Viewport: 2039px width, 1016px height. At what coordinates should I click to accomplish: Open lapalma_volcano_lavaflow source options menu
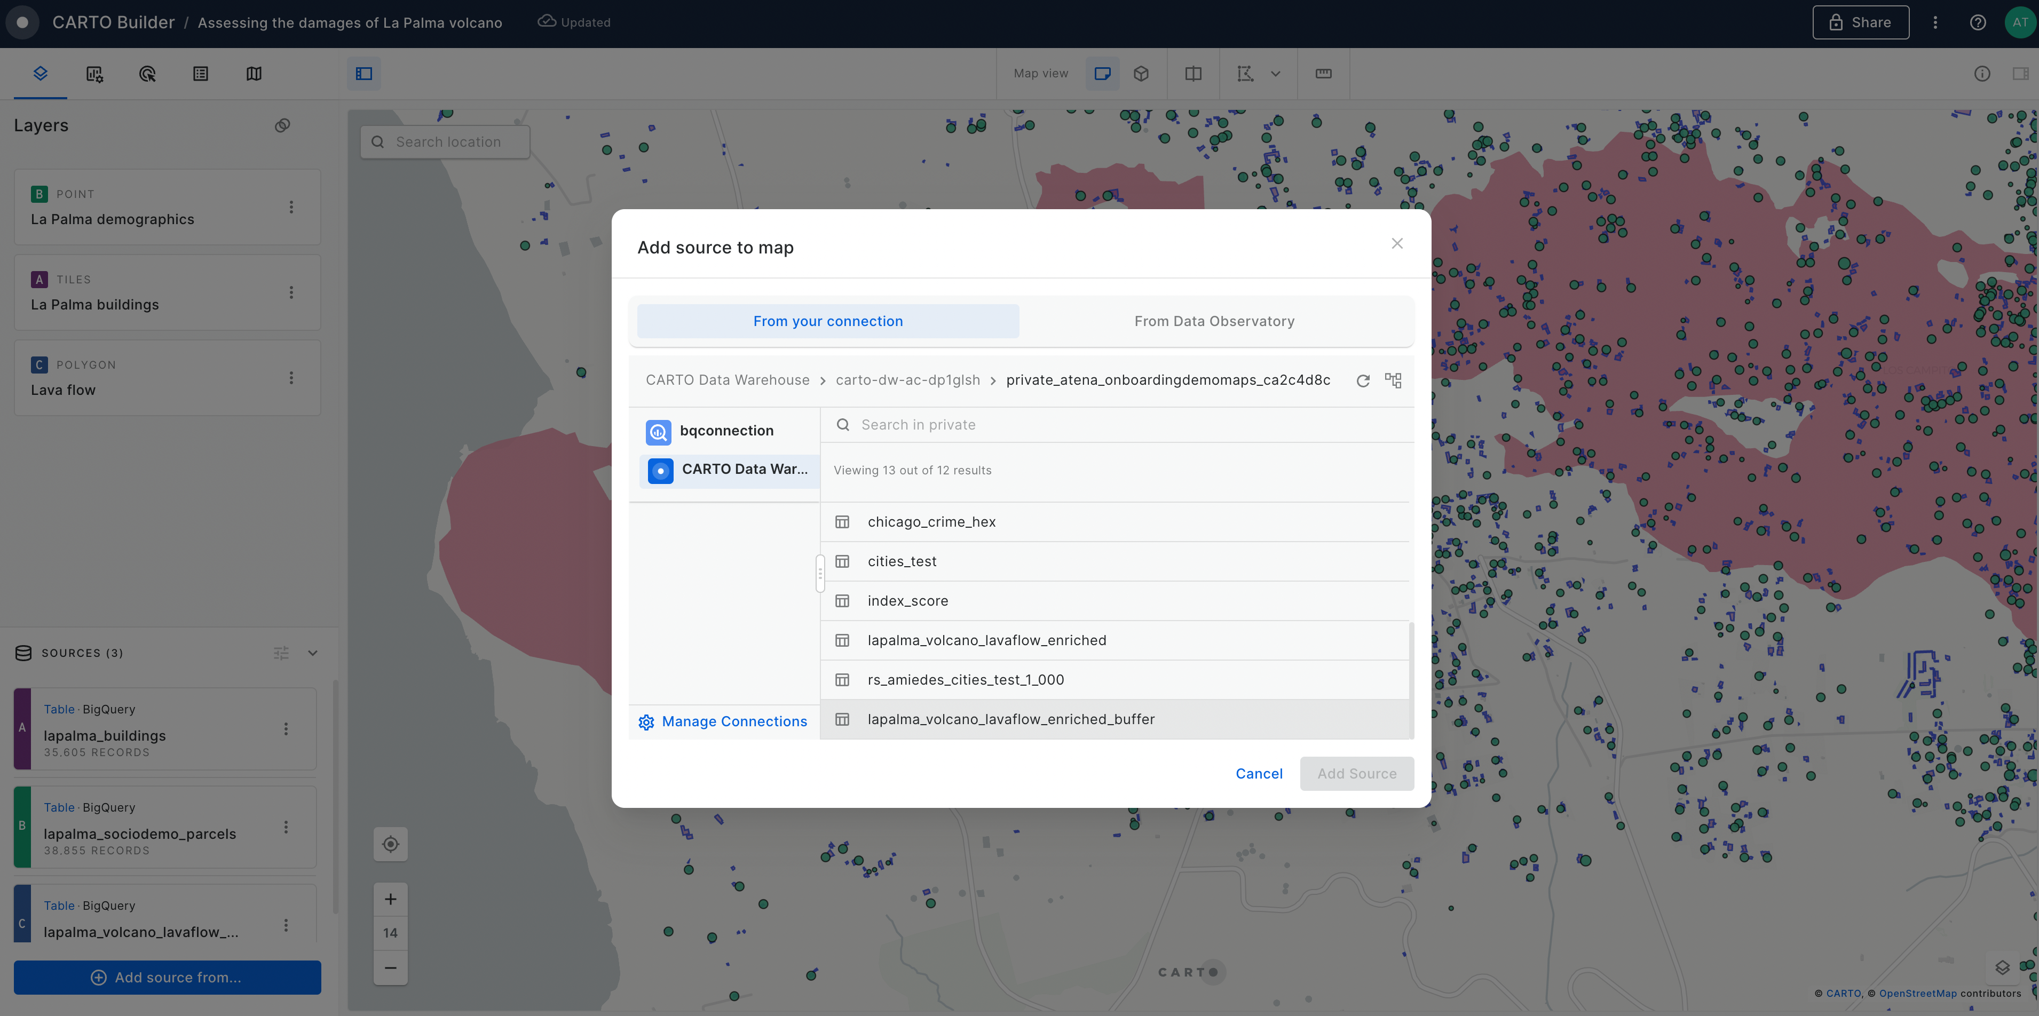click(286, 925)
